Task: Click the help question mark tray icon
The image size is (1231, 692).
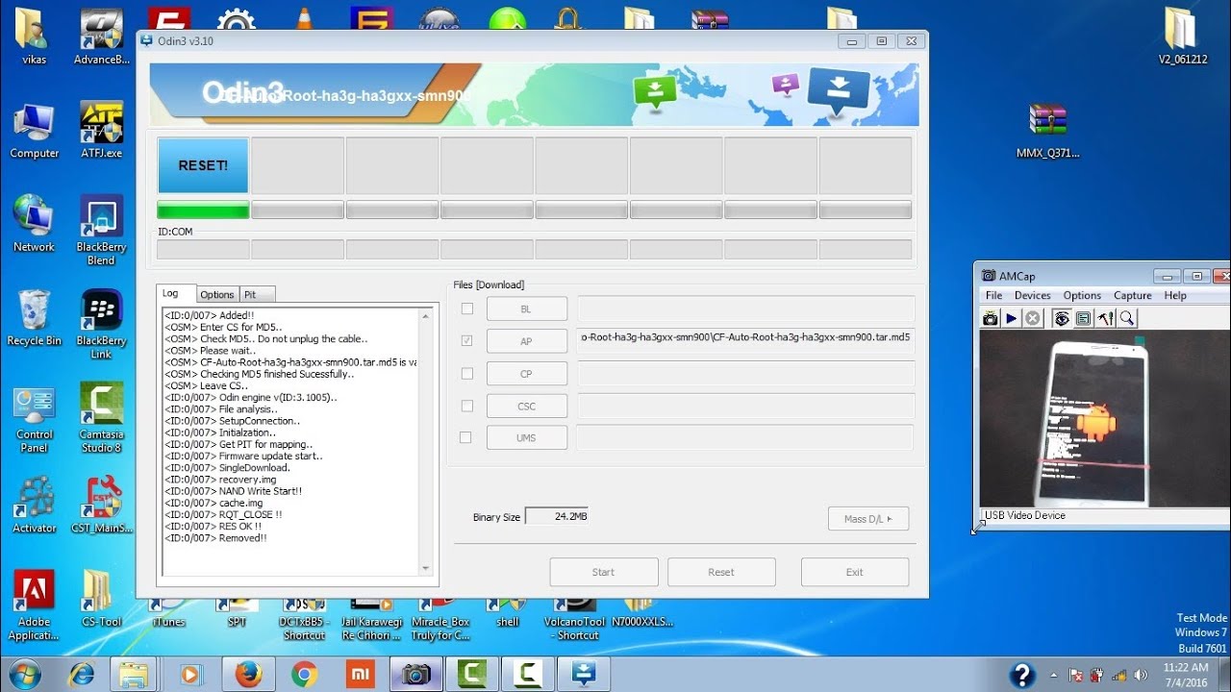Action: pyautogui.click(x=1022, y=674)
